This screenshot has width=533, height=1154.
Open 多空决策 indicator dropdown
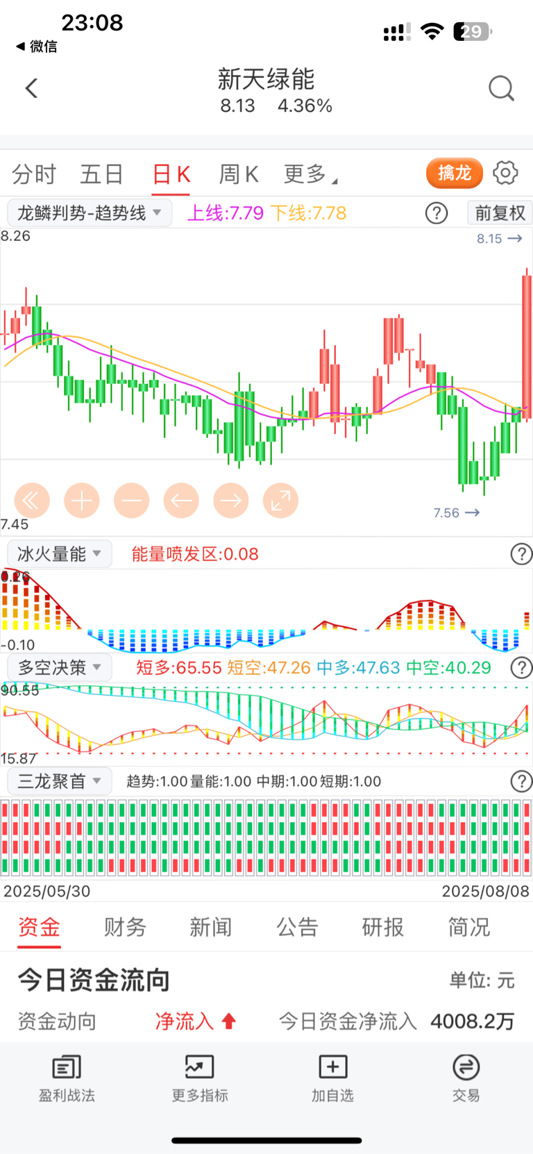point(60,667)
